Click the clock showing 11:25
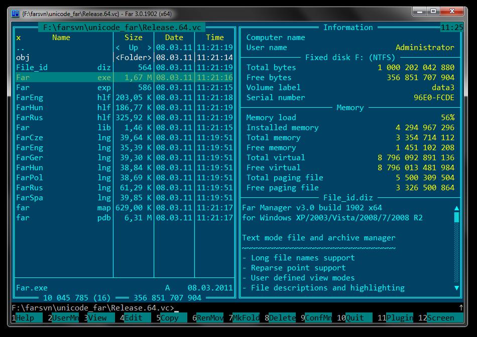 [452, 28]
